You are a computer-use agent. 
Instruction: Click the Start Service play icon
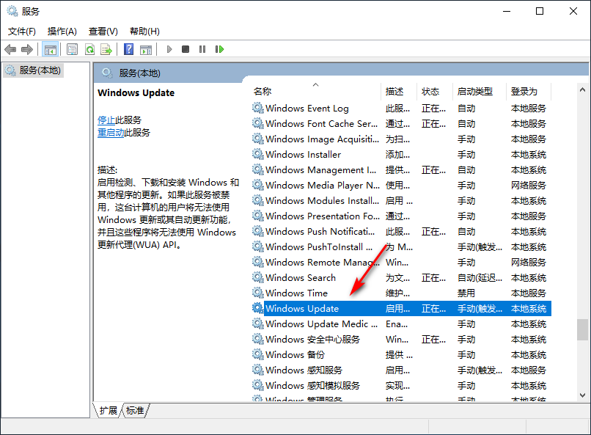click(169, 49)
